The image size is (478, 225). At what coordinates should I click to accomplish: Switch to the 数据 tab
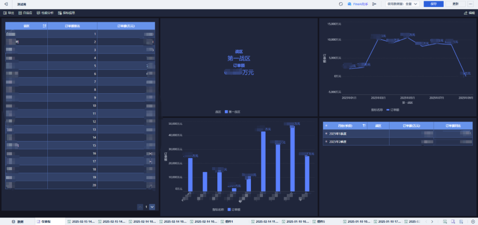(18, 221)
